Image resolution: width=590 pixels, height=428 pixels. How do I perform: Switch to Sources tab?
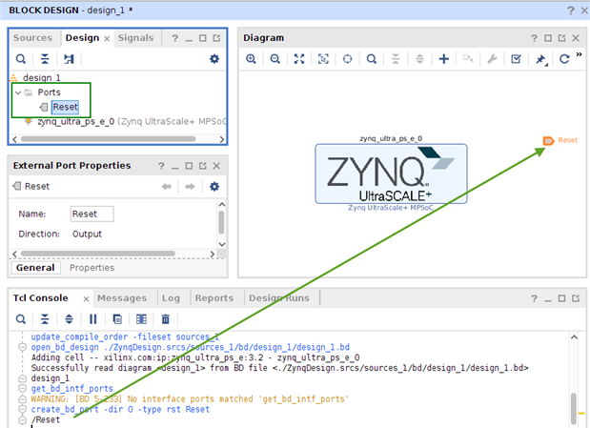tap(32, 38)
